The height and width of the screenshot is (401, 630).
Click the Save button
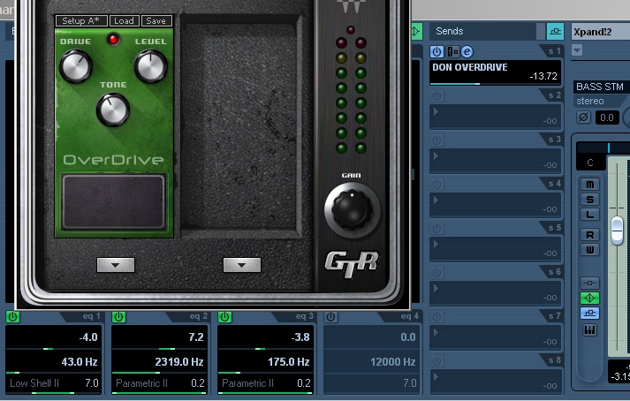click(156, 21)
